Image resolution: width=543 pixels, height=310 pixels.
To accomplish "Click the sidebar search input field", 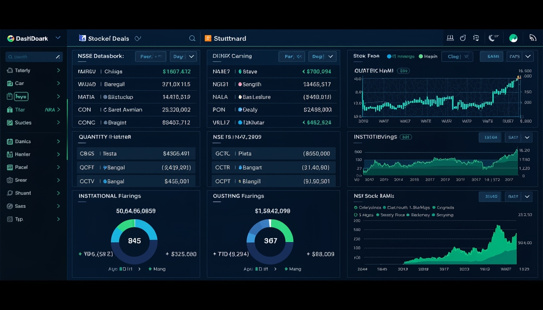I will (x=34, y=57).
